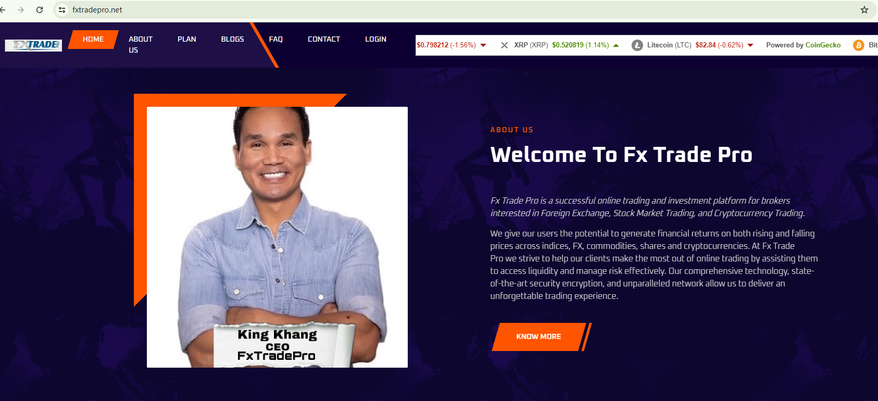Click the orange Bitcoin icon in ticker
Viewport: 878px width, 401px height.
point(858,45)
